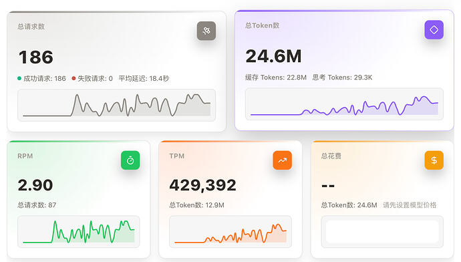Open the green RPM sparkline chart
The height and width of the screenshot is (262, 461).
[x=78, y=232]
